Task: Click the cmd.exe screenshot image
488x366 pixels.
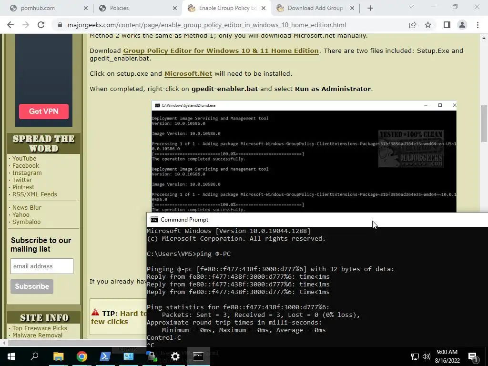Action: pos(304,156)
